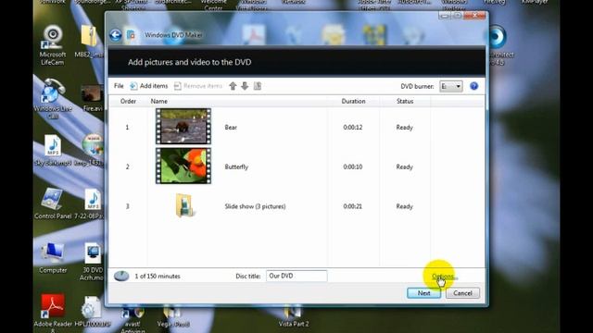
Task: Open the MBE2 zipped folder icon
Action: 89,42
